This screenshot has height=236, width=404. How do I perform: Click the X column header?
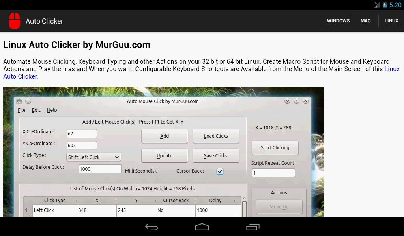97,200
